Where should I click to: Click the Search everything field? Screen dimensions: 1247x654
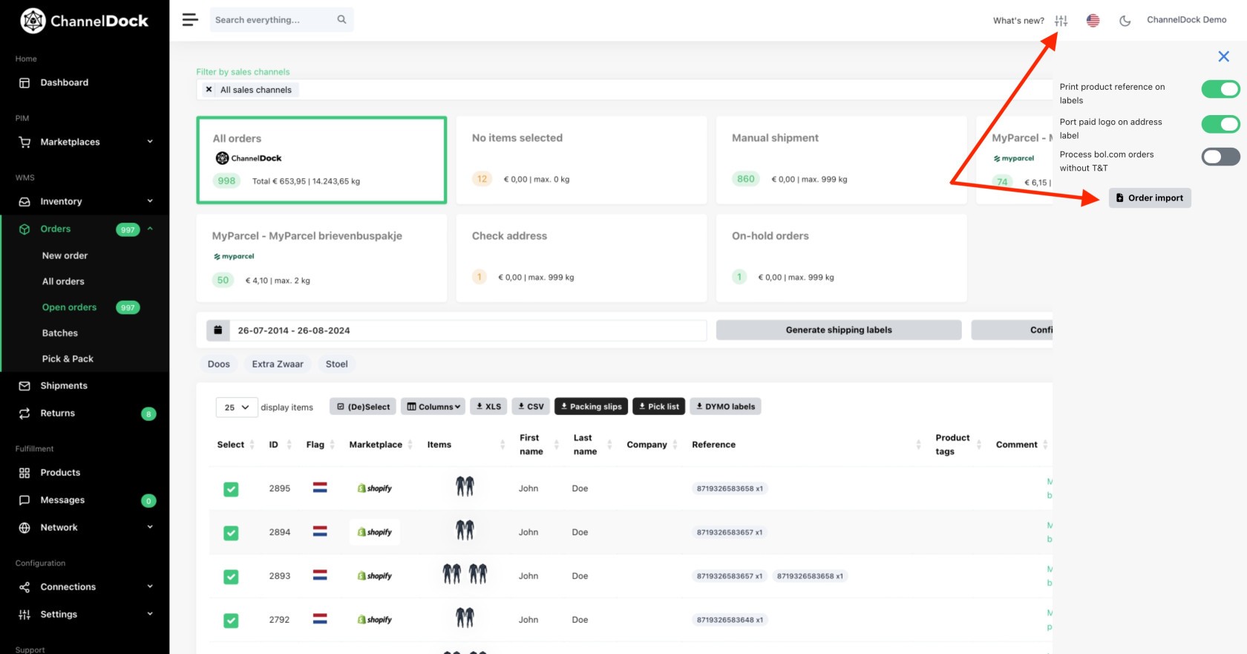(x=282, y=20)
